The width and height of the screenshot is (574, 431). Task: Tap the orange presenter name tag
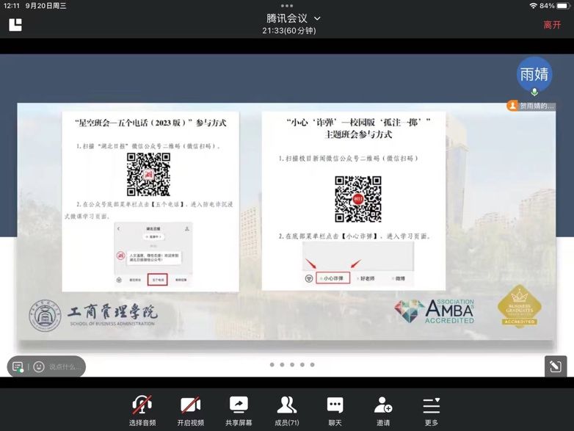[531, 106]
